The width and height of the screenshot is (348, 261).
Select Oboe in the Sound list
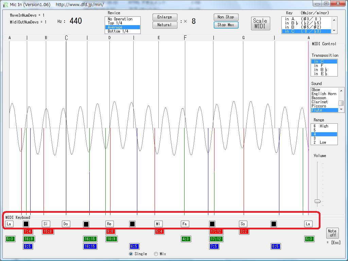coord(325,90)
